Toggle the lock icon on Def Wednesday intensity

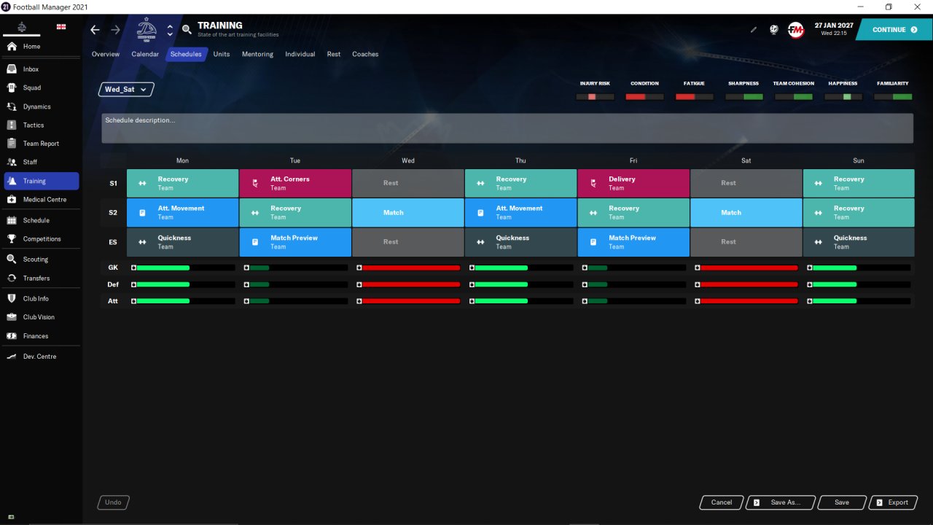coord(359,284)
